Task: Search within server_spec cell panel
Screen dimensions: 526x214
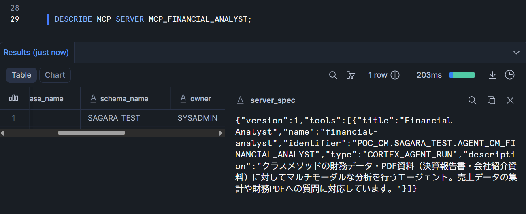Action: coord(472,100)
